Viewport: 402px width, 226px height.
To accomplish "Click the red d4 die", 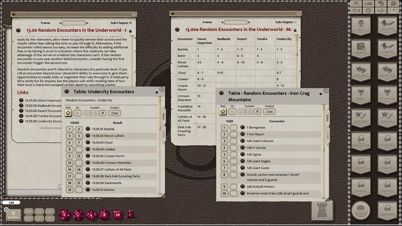I will click(x=131, y=214).
